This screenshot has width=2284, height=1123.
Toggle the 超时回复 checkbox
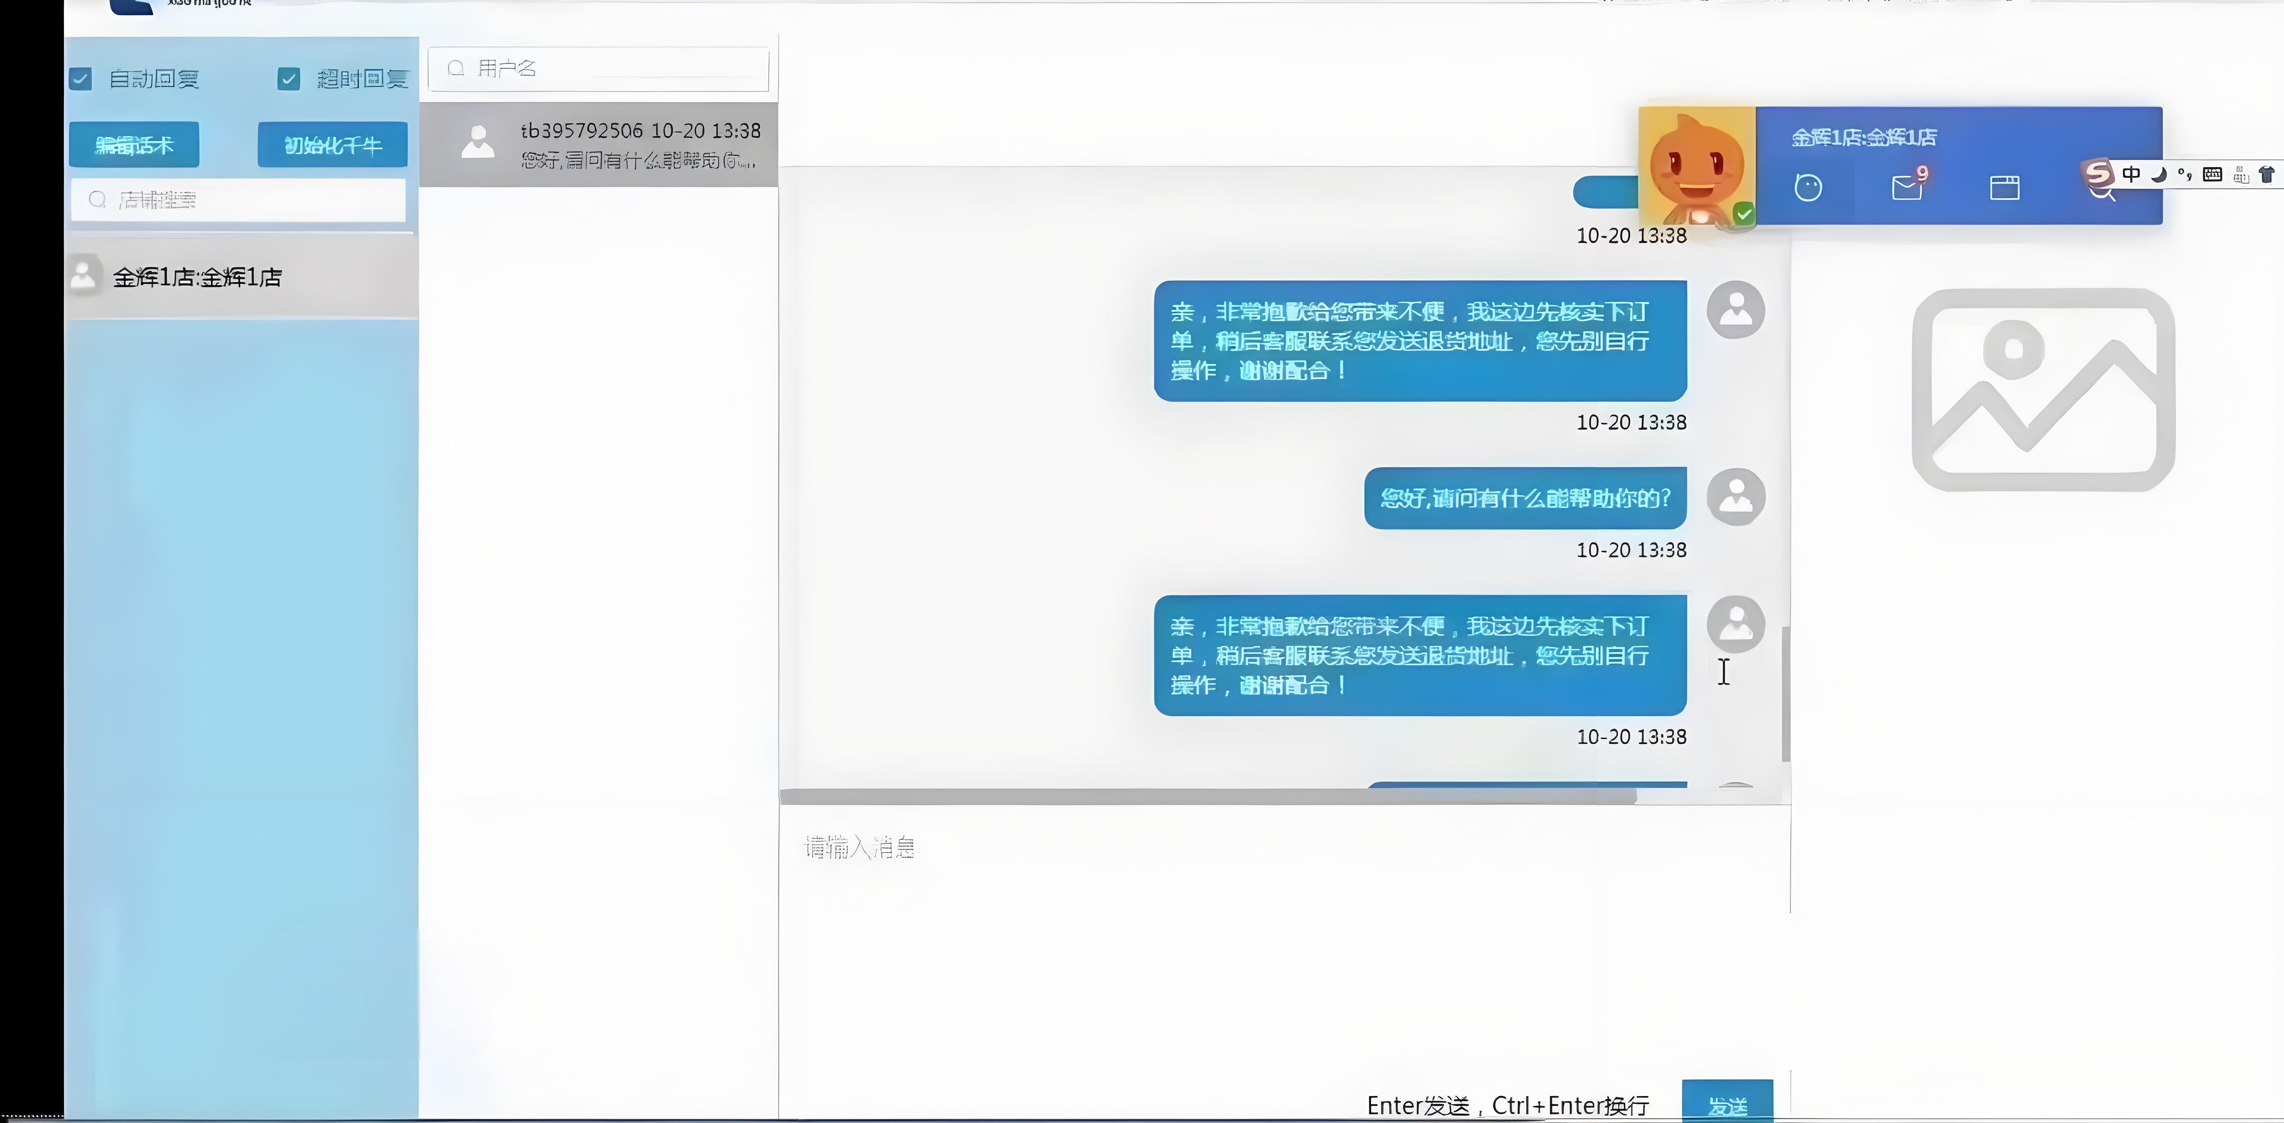coord(288,79)
